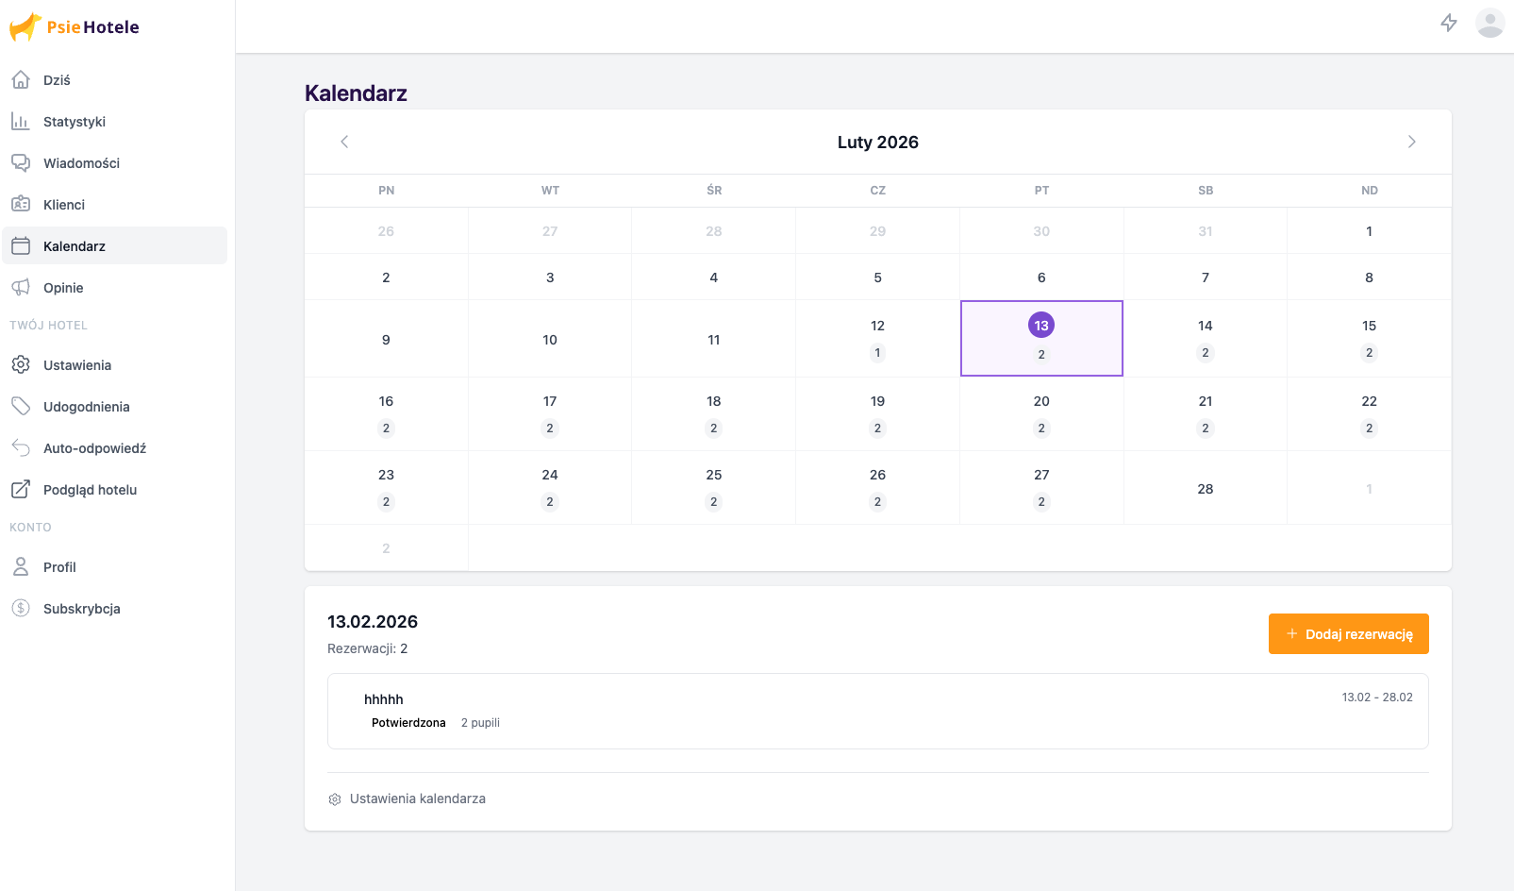Click the PsieHotele dog logo

pos(25,26)
